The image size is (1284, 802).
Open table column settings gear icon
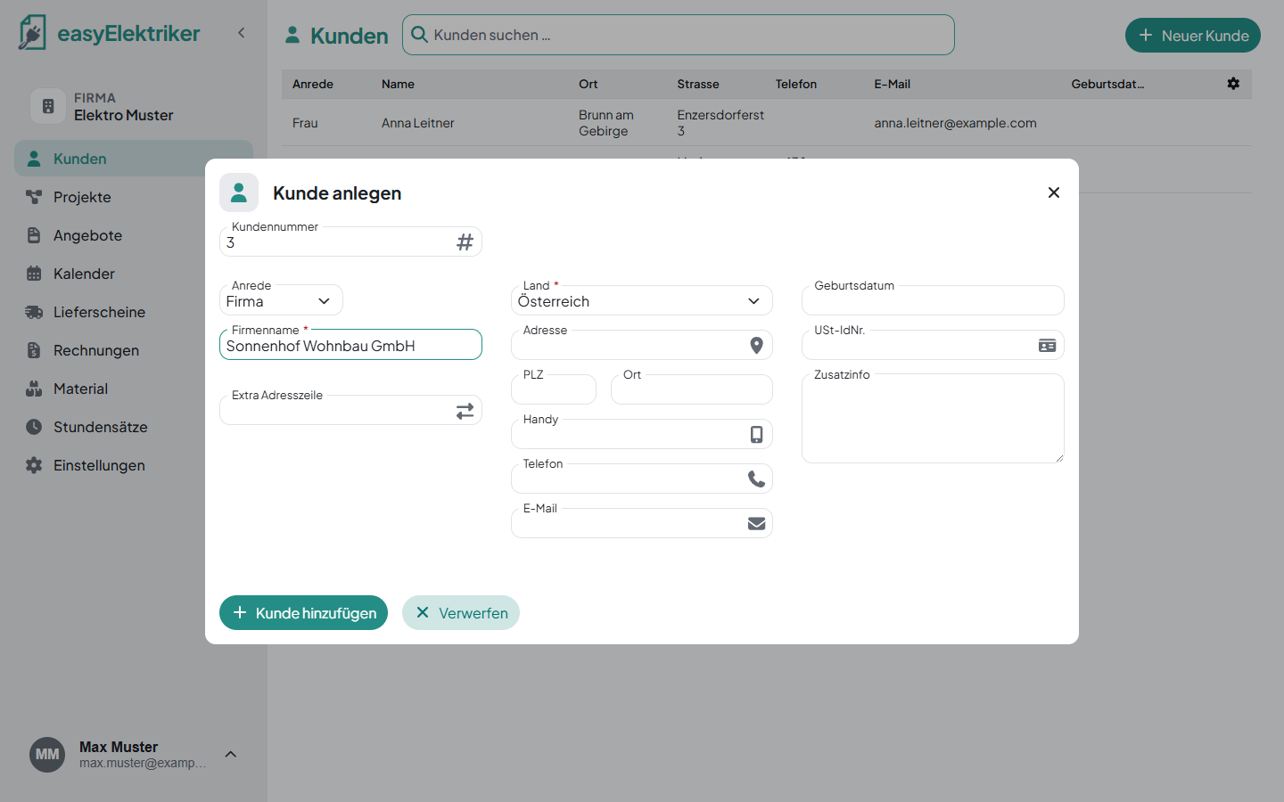click(x=1233, y=84)
